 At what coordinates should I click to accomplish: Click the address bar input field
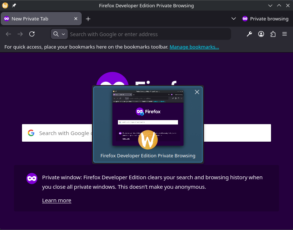(x=146, y=34)
